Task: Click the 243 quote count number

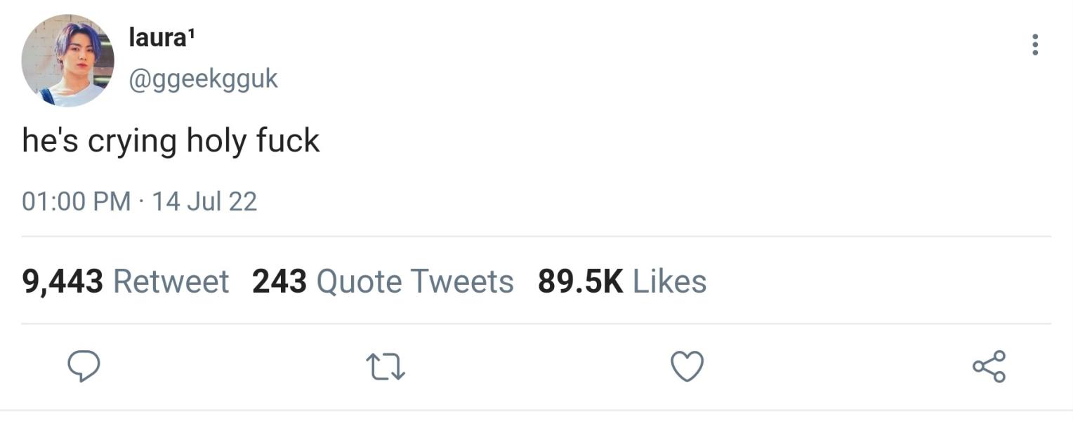Action: click(x=279, y=281)
